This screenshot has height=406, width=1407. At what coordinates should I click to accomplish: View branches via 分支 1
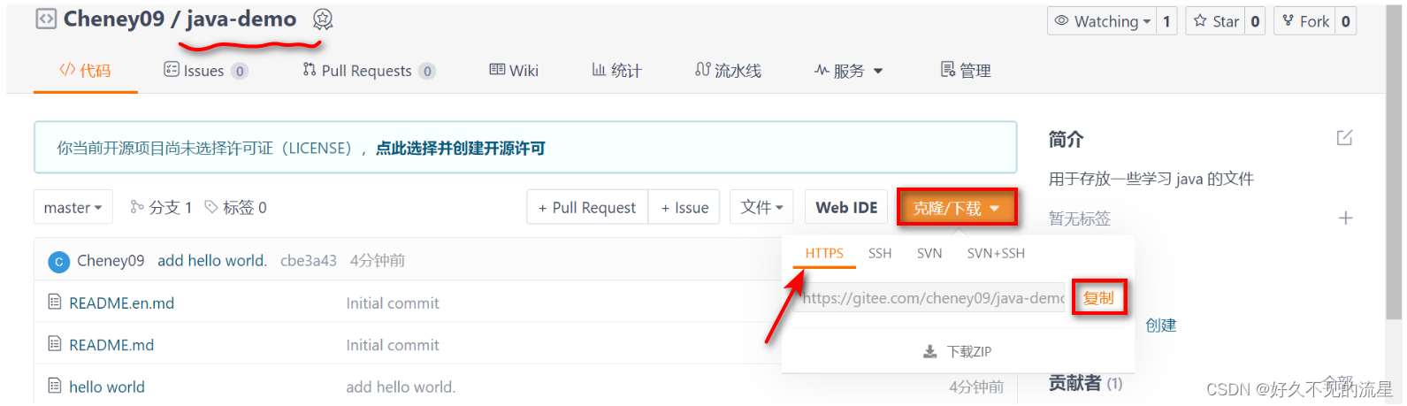pos(161,207)
